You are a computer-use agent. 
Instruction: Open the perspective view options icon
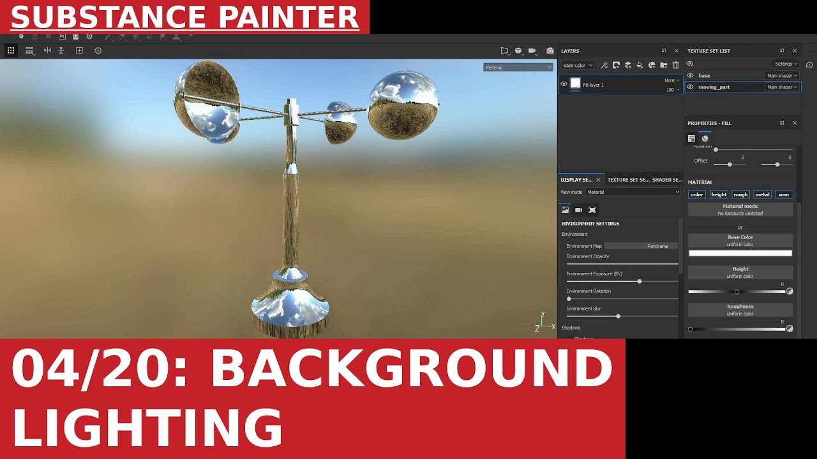click(x=504, y=50)
